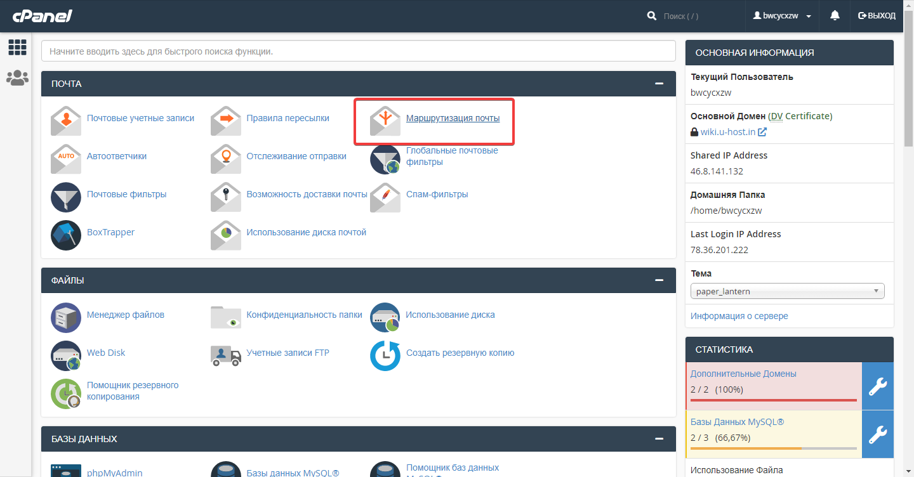914x477 pixels.
Task: Open the Дополнительные Домены statistics link
Action: (743, 374)
